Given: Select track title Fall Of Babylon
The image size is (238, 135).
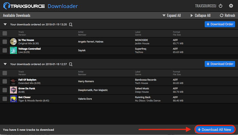Looking at the screenshot, I should pyautogui.click(x=27, y=80).
